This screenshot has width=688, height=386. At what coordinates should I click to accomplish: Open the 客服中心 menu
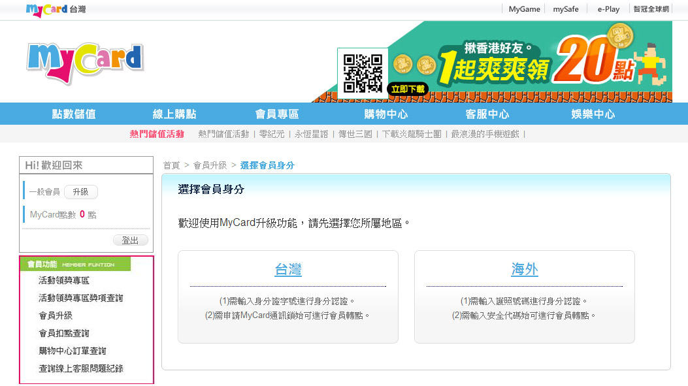tap(487, 114)
